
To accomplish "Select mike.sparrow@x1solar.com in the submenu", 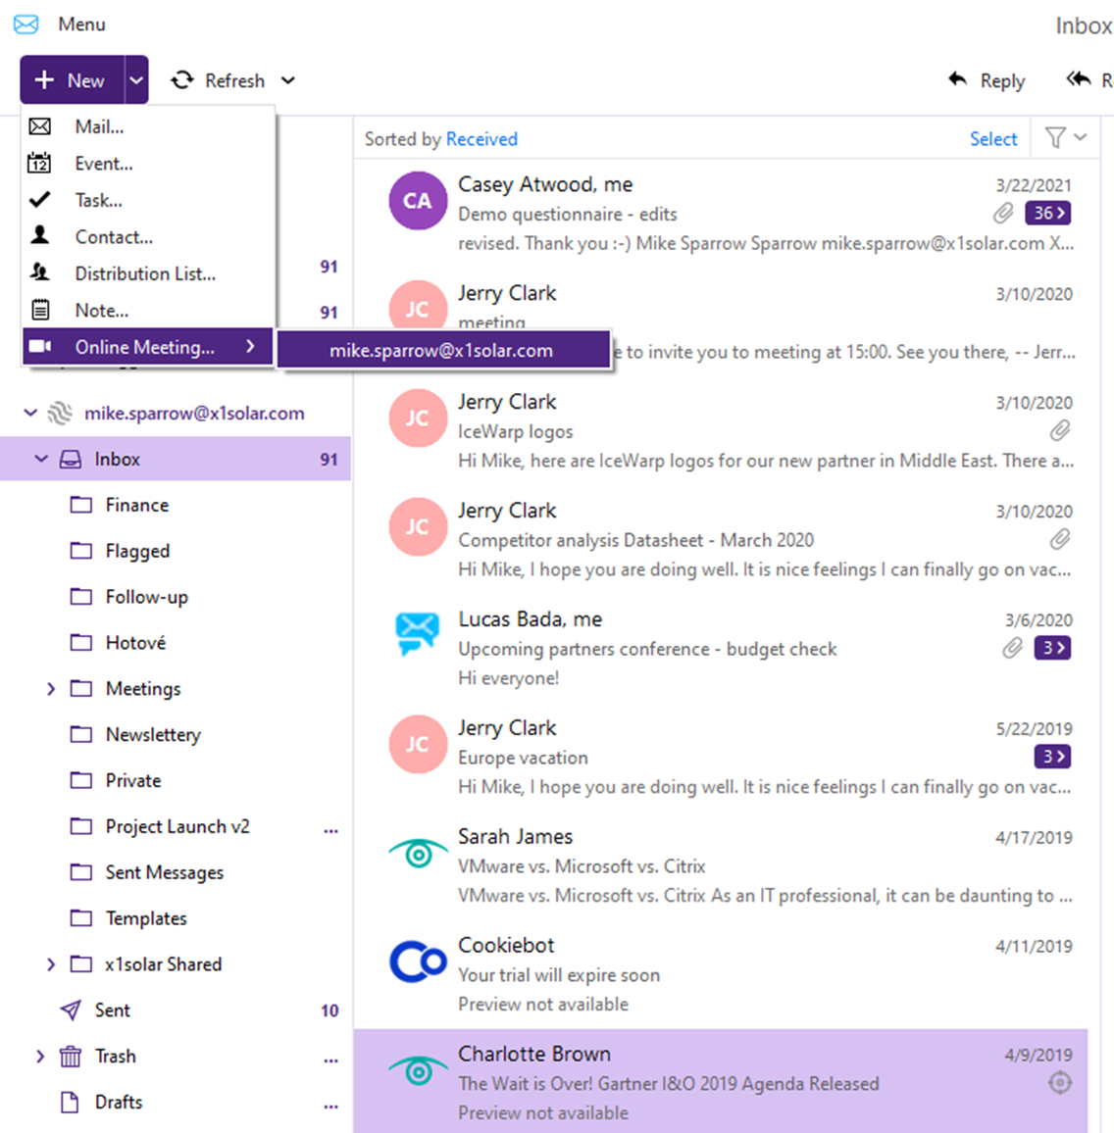I will 444,351.
